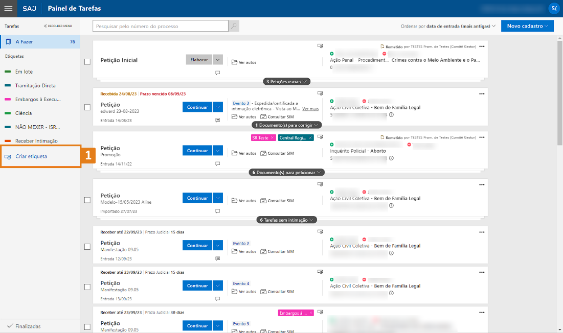Filter by the pink 'Embargos à Execu...' label
The image size is (563, 333).
click(37, 100)
